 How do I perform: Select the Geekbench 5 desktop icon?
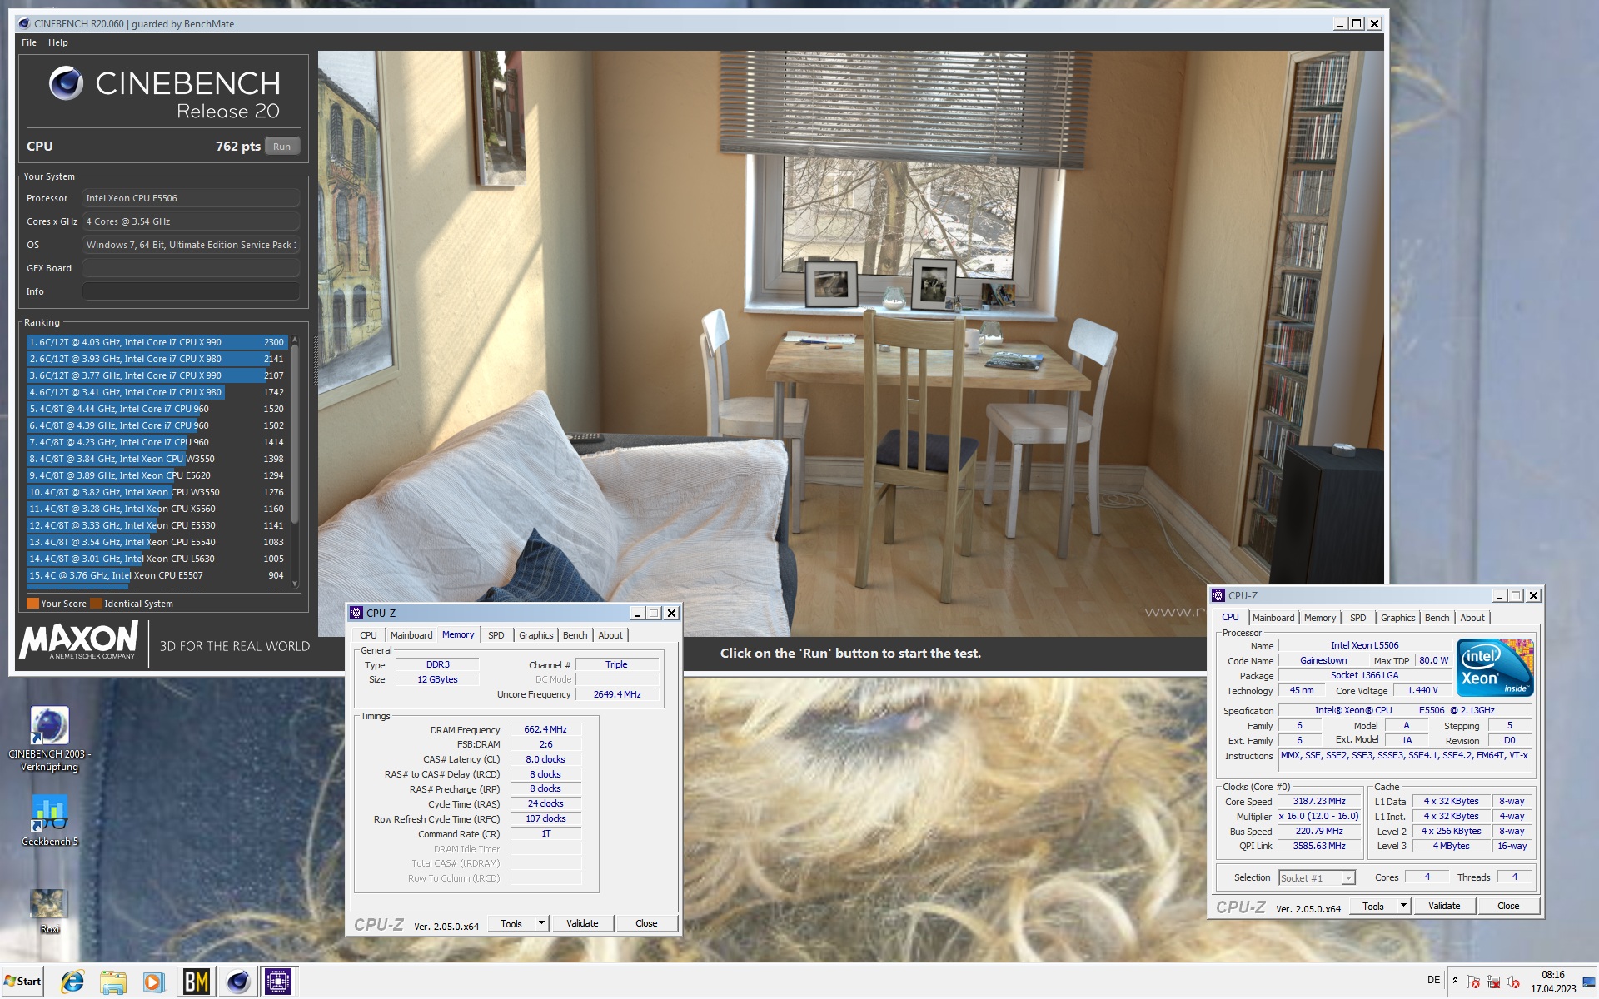tap(49, 813)
